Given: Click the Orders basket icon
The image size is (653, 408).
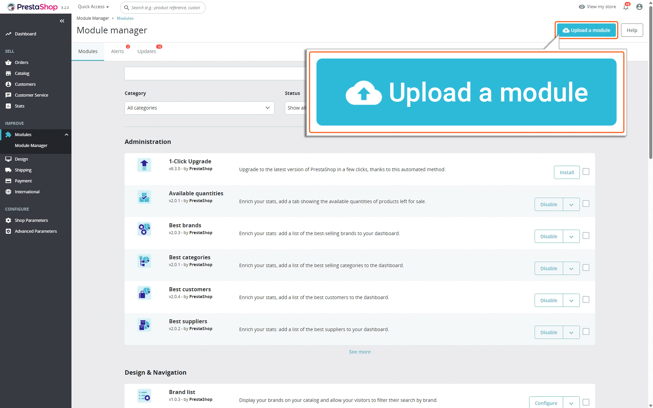Looking at the screenshot, I should [x=9, y=63].
